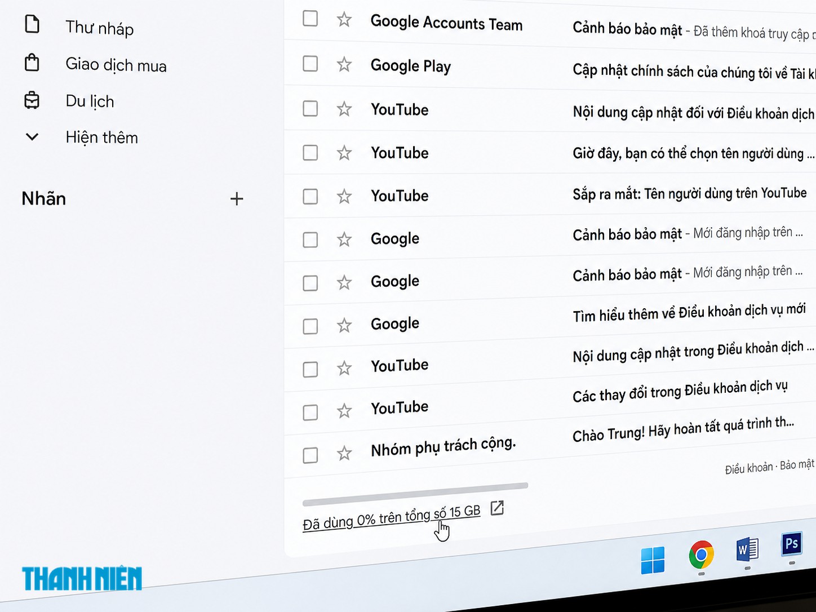Open 'Tìm hiểu thêm về Điều khoản dịch vụ mới'
816x612 pixels.
(x=550, y=319)
